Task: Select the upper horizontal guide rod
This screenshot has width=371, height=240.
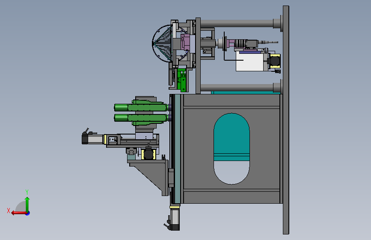Action: coord(237,23)
